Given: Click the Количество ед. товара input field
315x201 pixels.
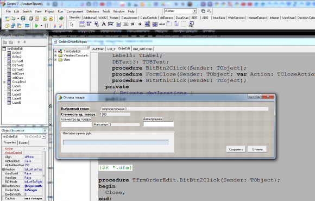Looking at the screenshot, I should (x=77, y=124).
